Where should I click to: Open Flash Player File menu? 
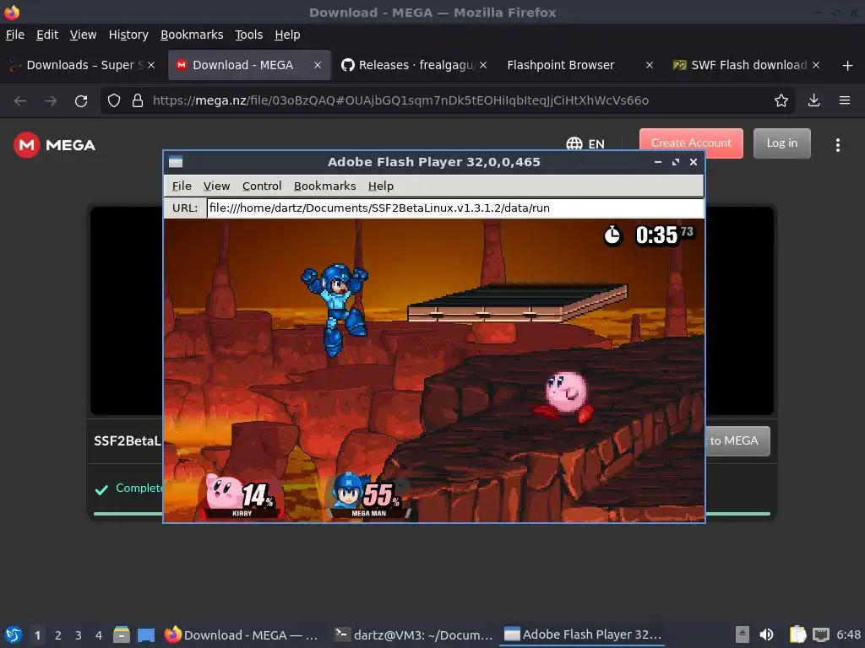tap(182, 186)
